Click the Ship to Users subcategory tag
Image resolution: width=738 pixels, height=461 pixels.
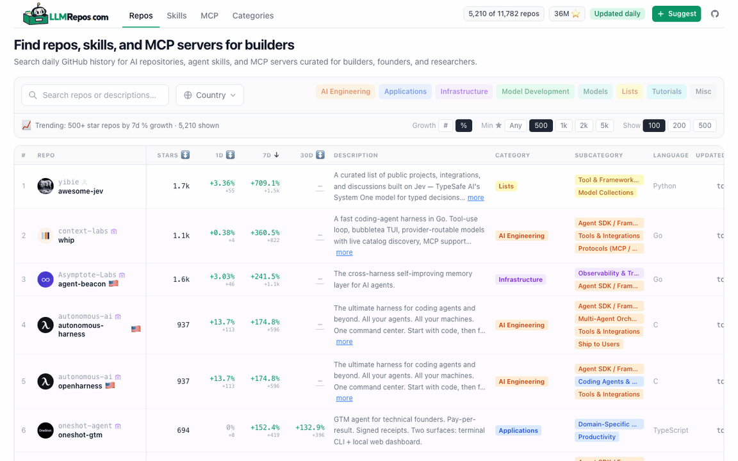[599, 344]
